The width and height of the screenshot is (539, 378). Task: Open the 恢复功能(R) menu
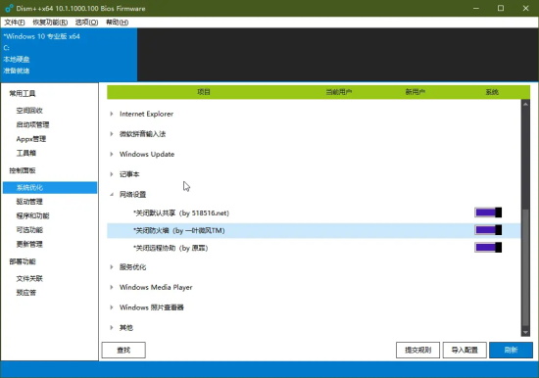click(x=50, y=23)
